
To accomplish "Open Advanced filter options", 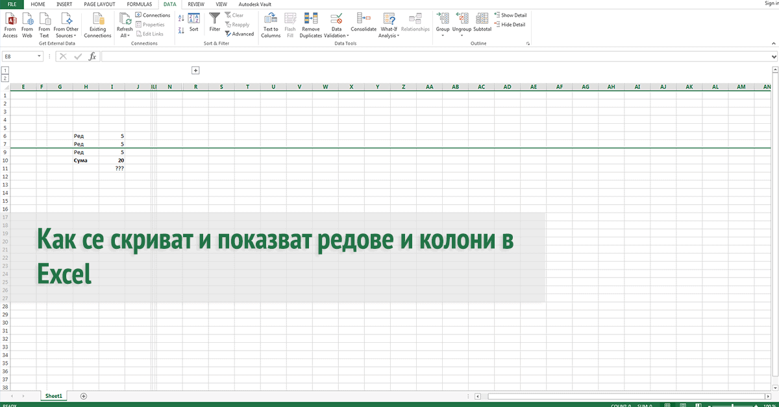I will pyautogui.click(x=240, y=34).
